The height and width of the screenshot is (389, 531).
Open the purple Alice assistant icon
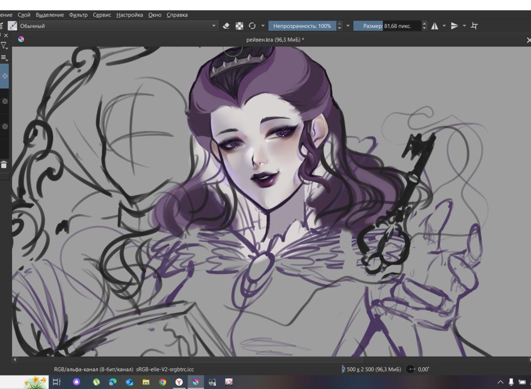pos(76,382)
